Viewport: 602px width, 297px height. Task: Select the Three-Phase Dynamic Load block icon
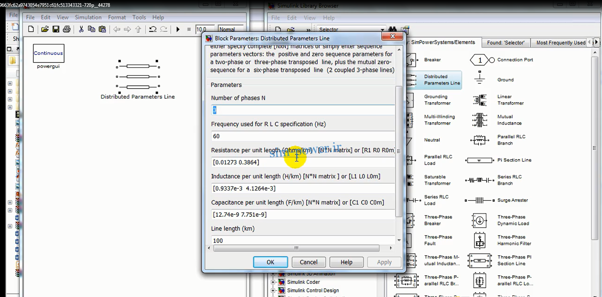point(479,220)
